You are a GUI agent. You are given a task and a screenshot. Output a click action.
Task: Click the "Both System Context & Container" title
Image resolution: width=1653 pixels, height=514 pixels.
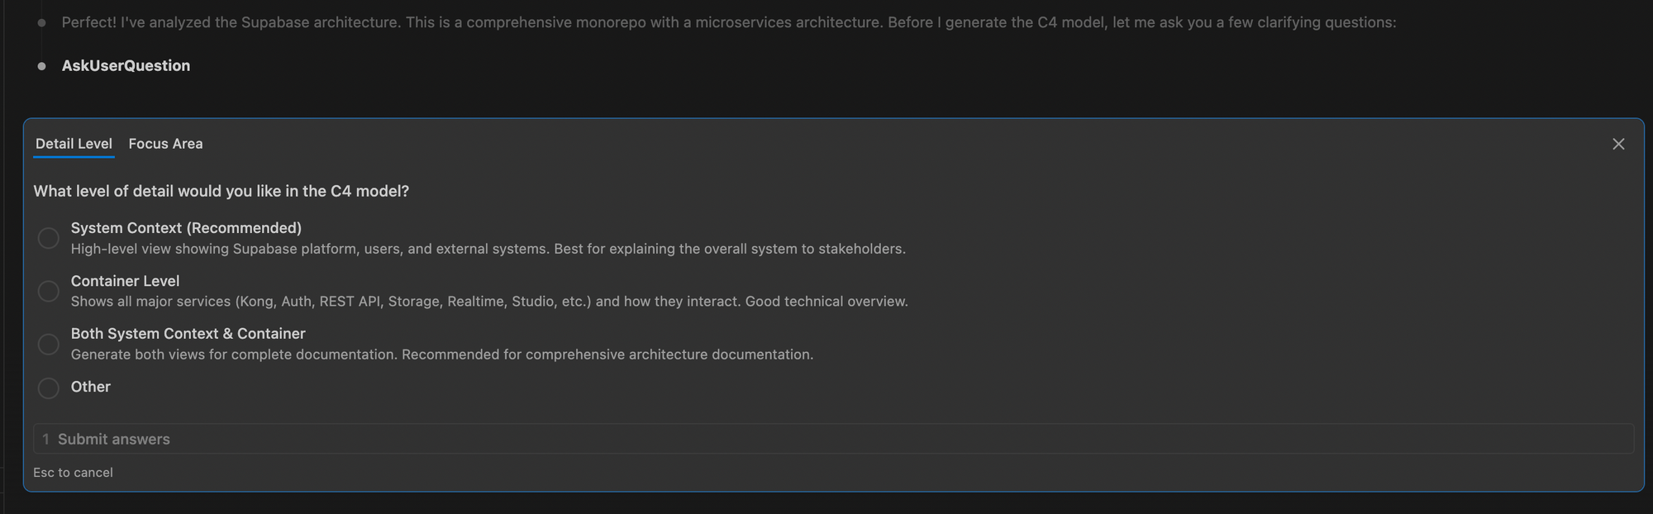pyautogui.click(x=188, y=334)
